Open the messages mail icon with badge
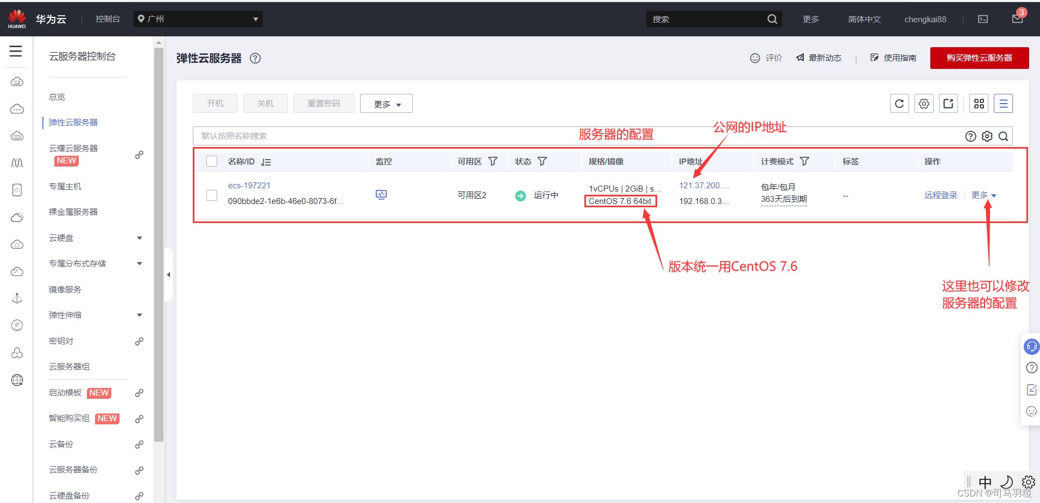This screenshot has width=1040, height=503. [x=1018, y=18]
